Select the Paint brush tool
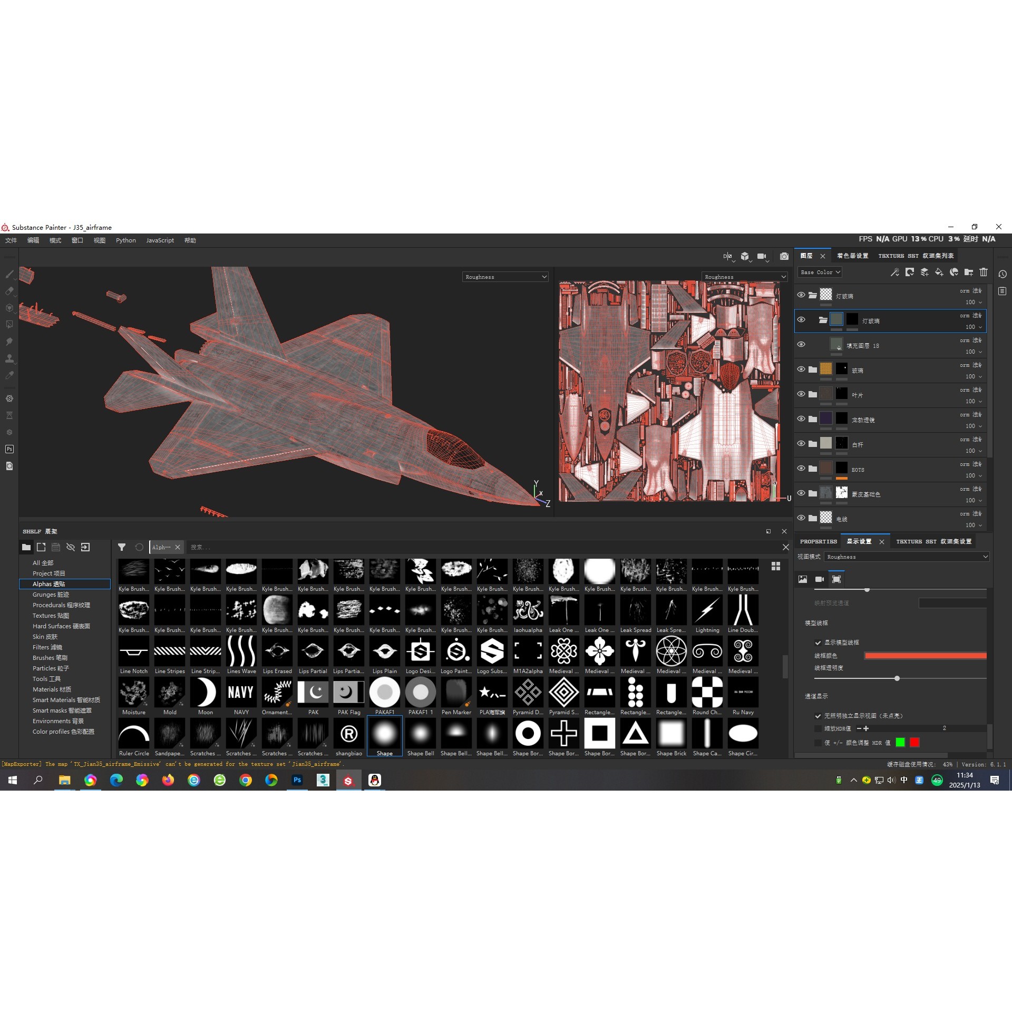This screenshot has width=1012, height=1012. [x=9, y=274]
